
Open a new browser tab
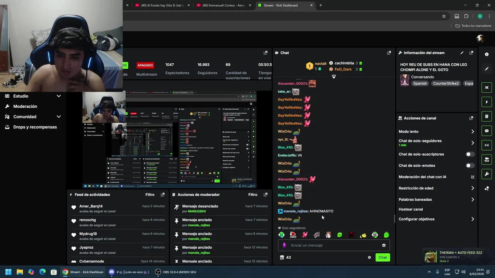click(x=321, y=5)
